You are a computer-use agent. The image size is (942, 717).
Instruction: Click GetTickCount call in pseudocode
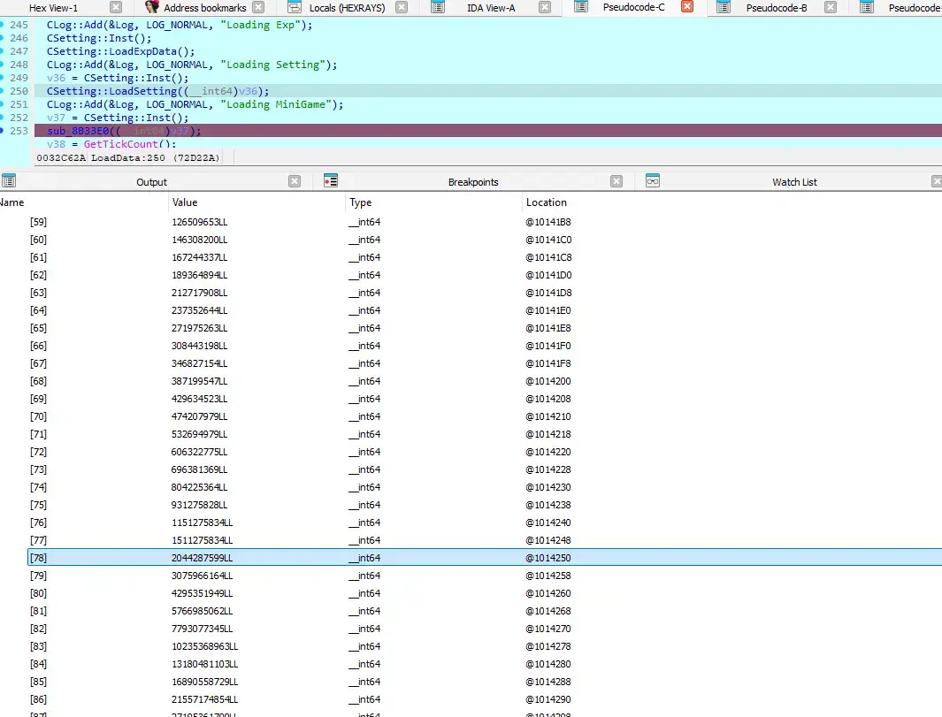(121, 144)
